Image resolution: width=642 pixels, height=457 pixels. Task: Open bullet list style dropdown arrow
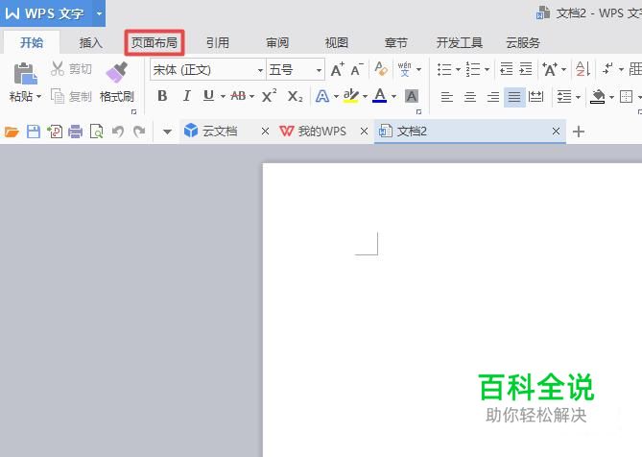458,70
